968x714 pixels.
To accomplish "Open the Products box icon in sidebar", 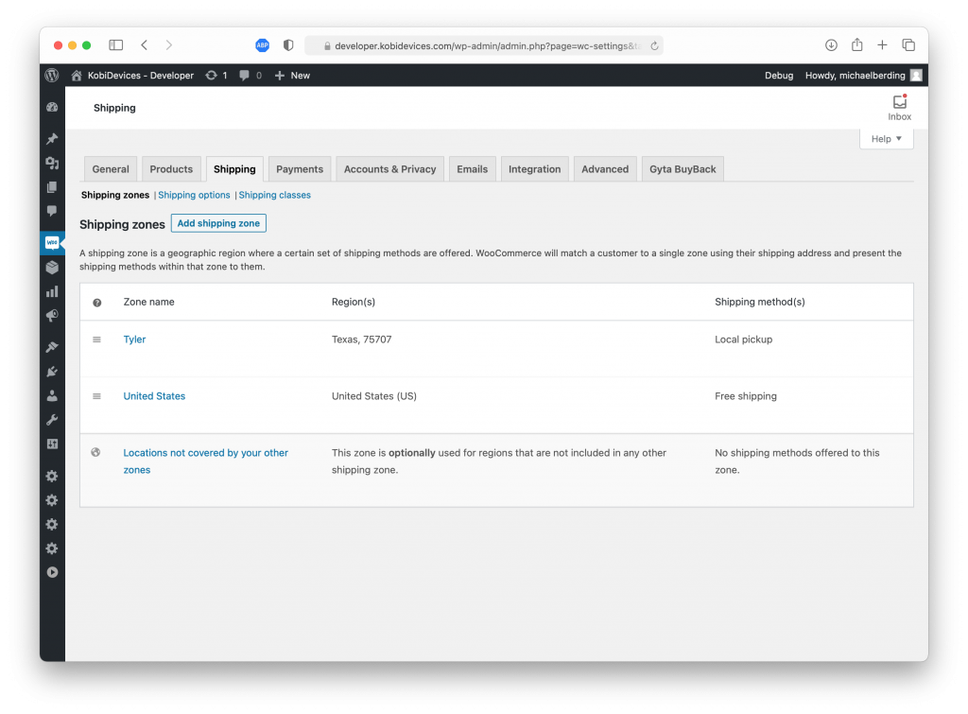I will [x=52, y=267].
